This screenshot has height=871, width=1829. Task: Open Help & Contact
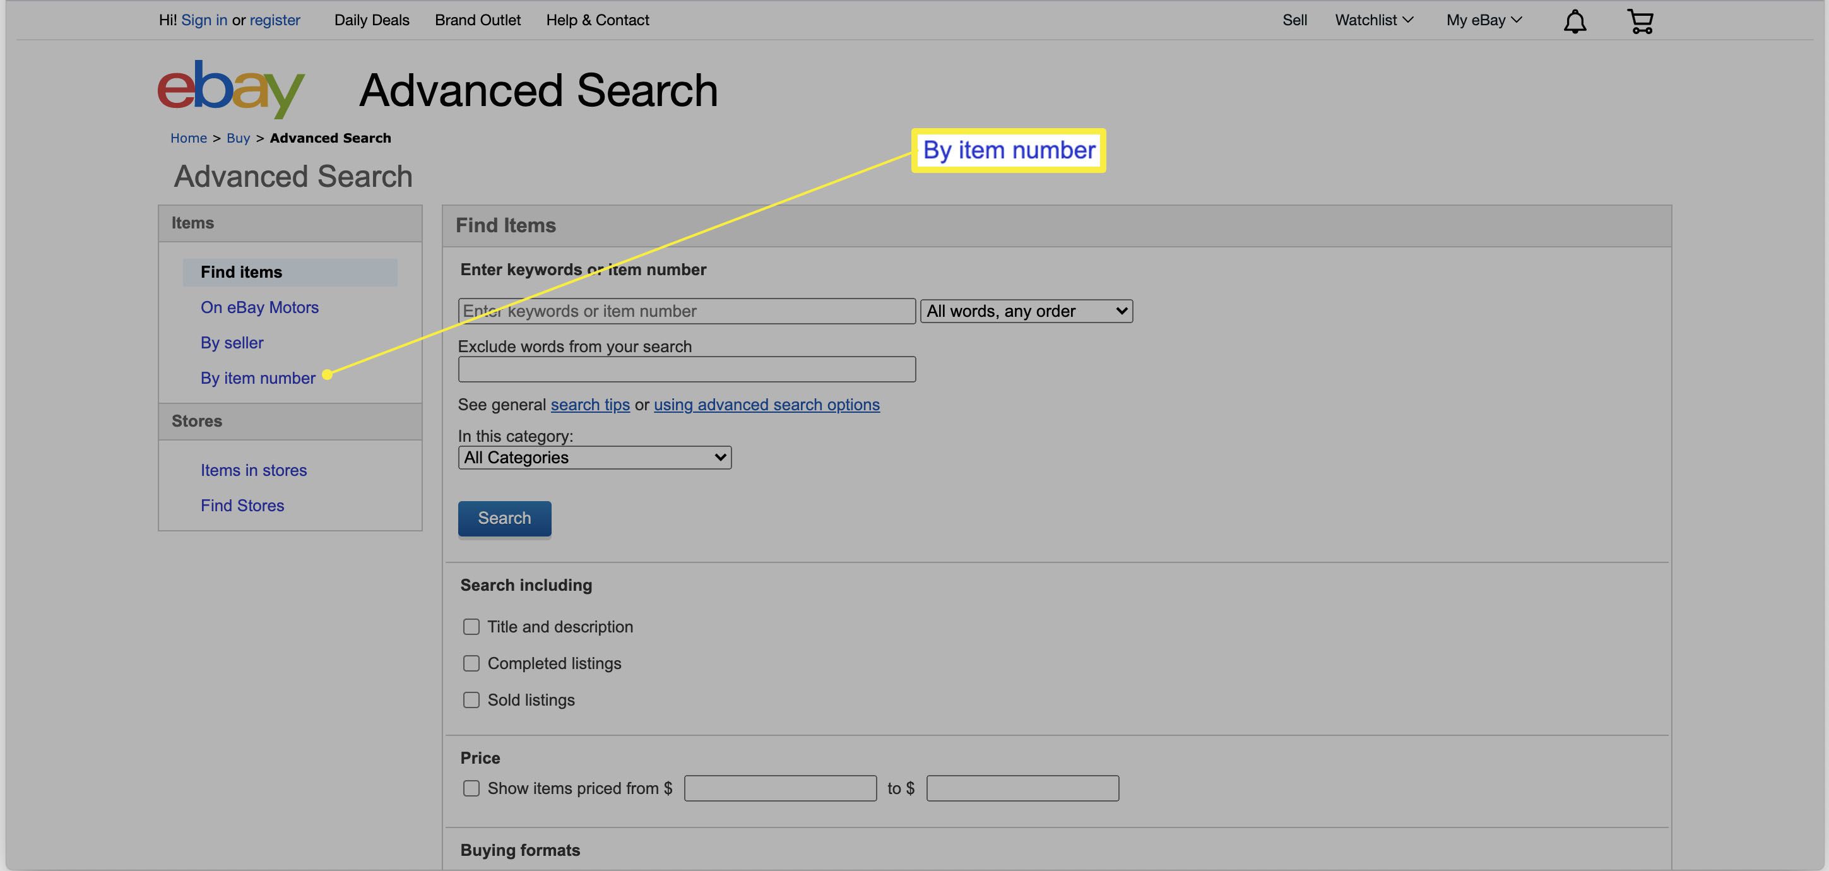click(x=597, y=20)
